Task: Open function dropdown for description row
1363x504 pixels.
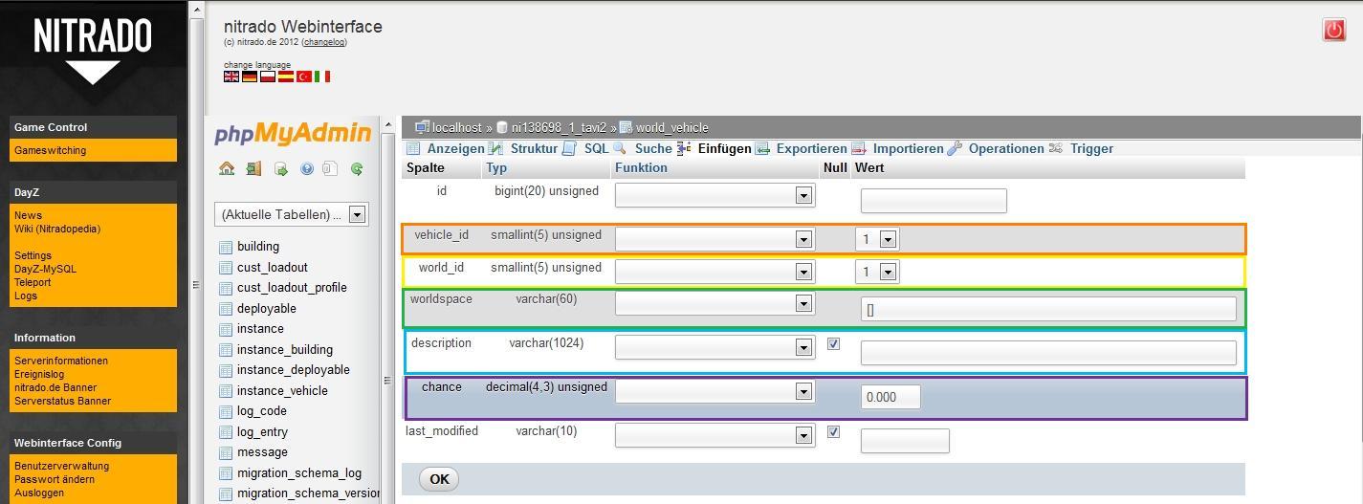Action: (x=714, y=347)
